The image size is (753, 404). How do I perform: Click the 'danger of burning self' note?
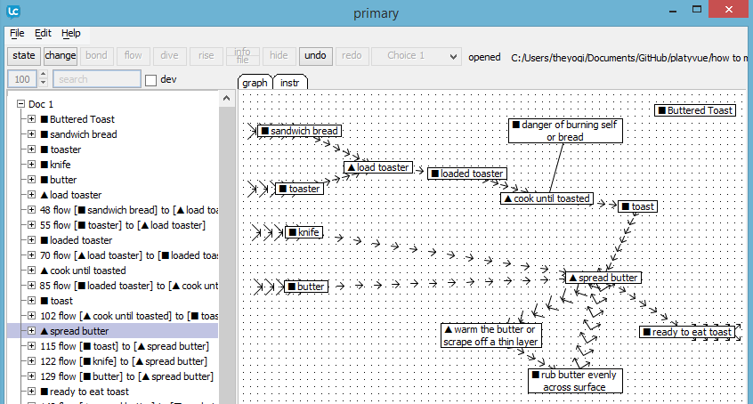click(x=565, y=131)
